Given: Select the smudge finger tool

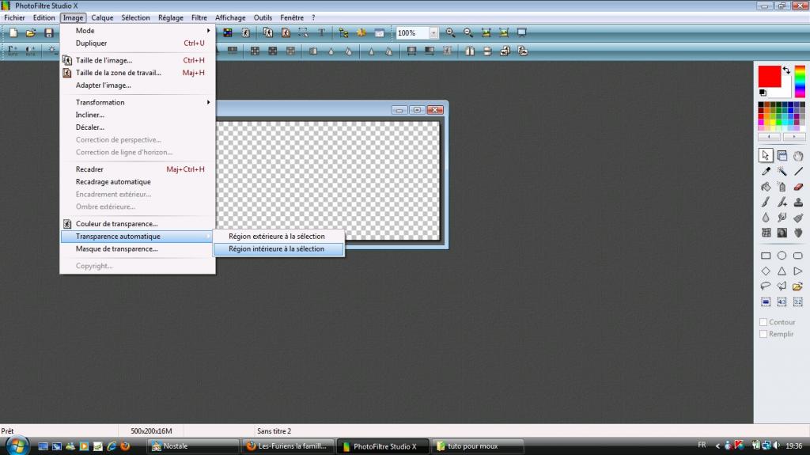Looking at the screenshot, I should pyautogui.click(x=782, y=218).
